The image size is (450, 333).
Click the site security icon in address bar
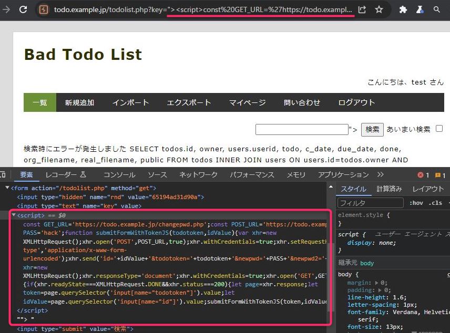point(43,10)
